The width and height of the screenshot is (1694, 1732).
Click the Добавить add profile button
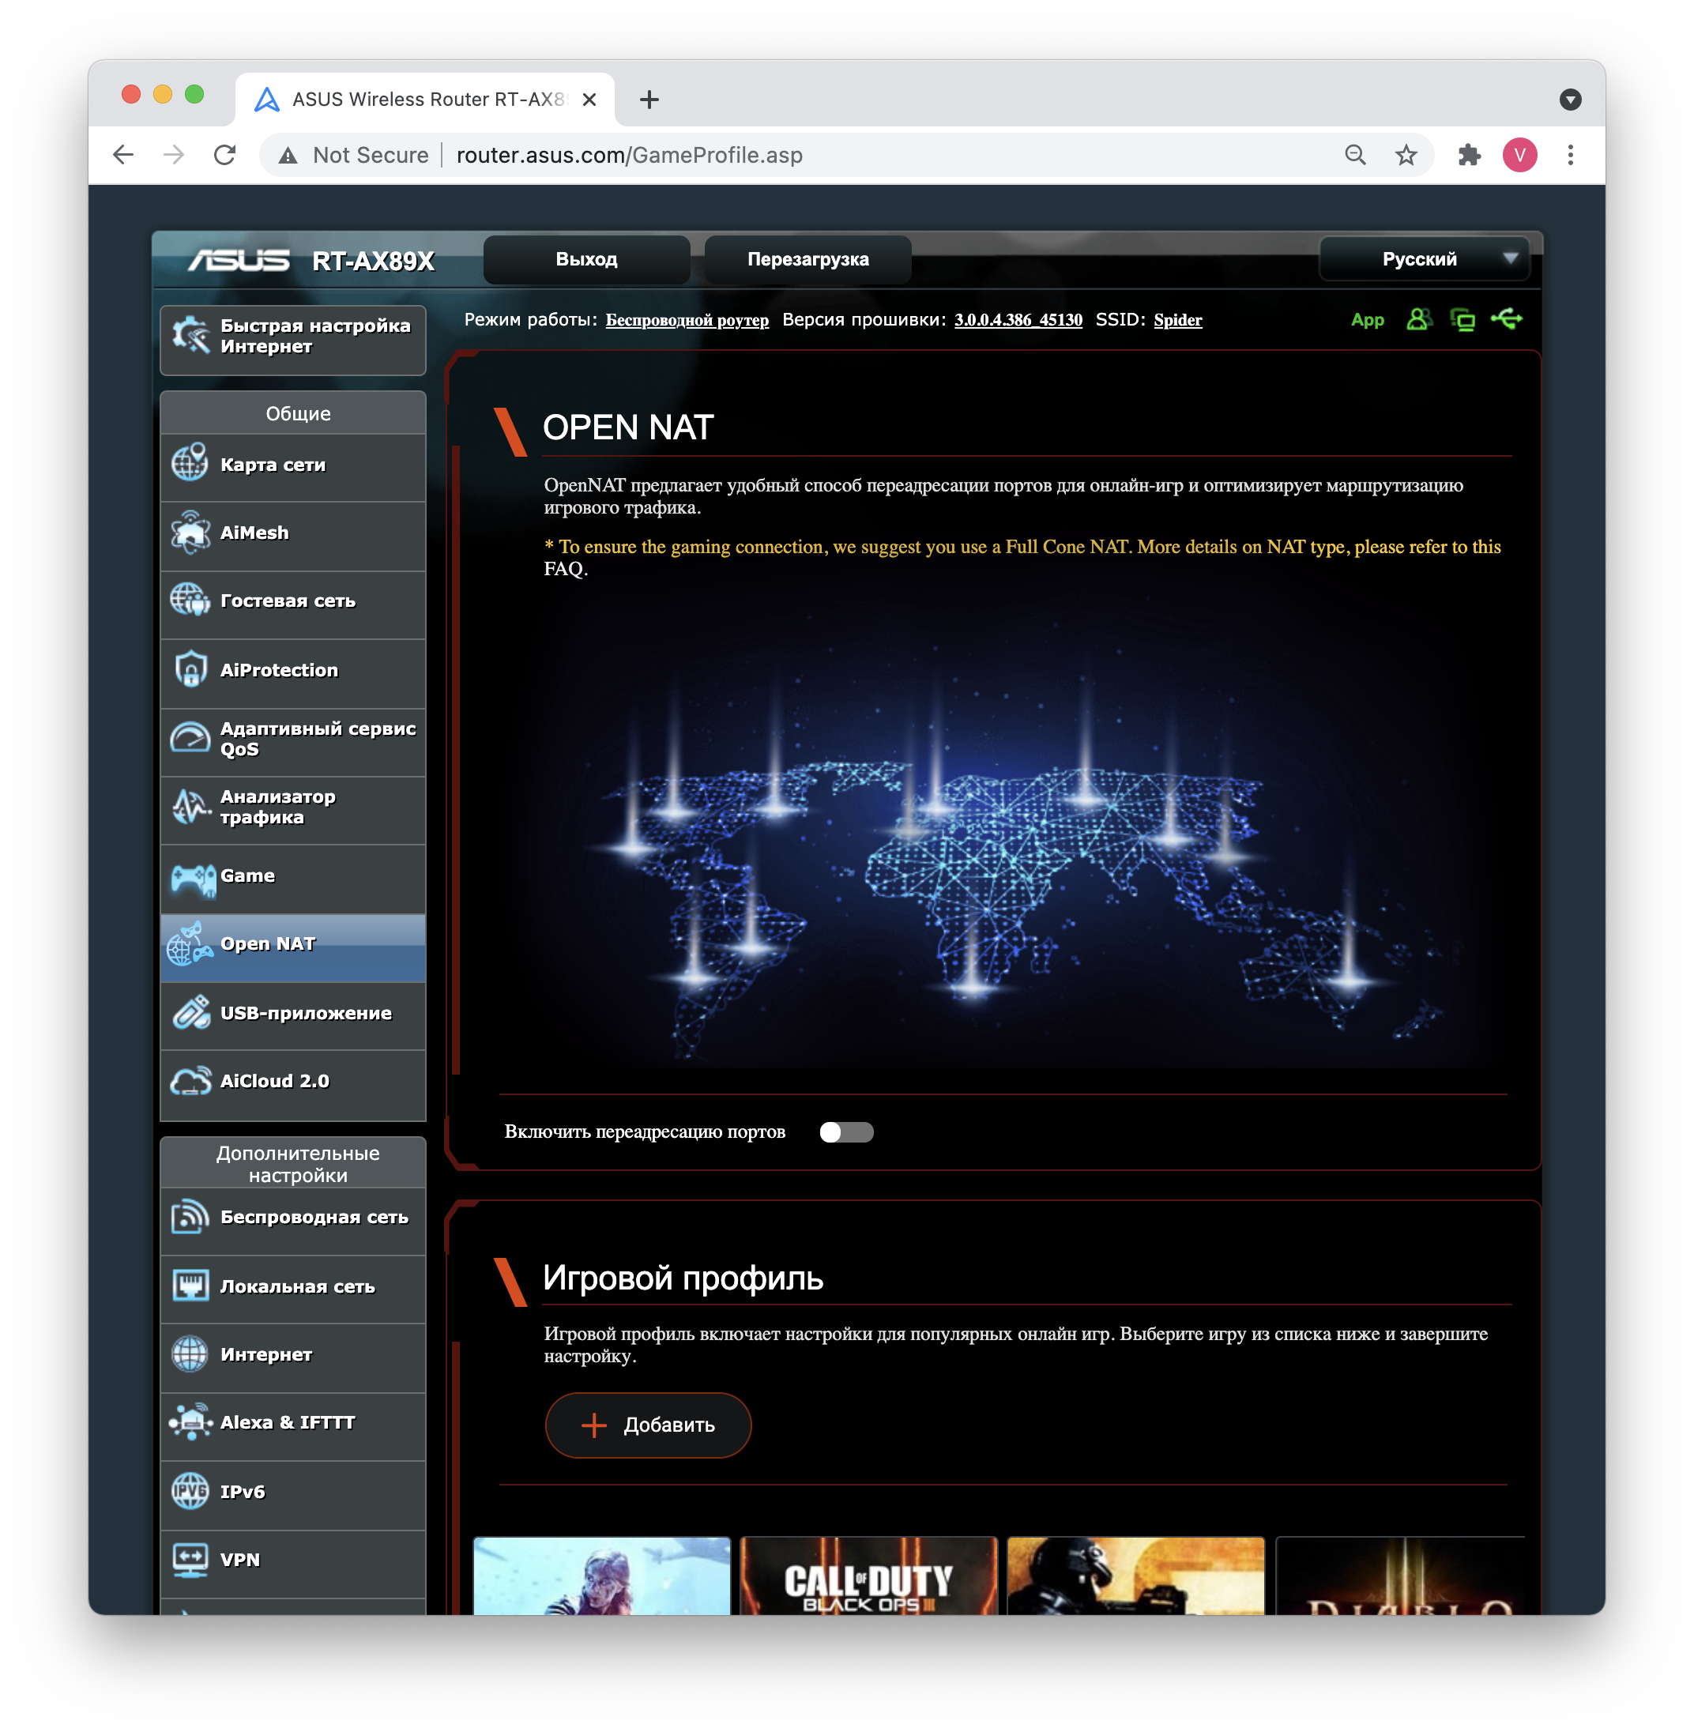648,1425
